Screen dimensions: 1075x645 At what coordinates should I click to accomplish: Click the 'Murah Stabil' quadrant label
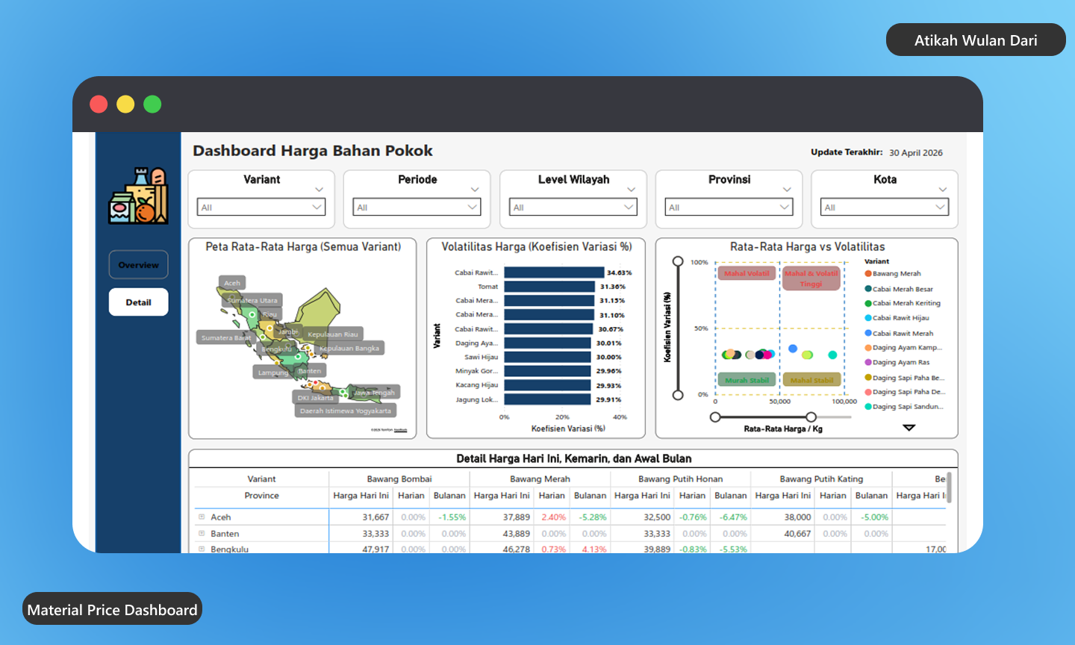coord(747,380)
